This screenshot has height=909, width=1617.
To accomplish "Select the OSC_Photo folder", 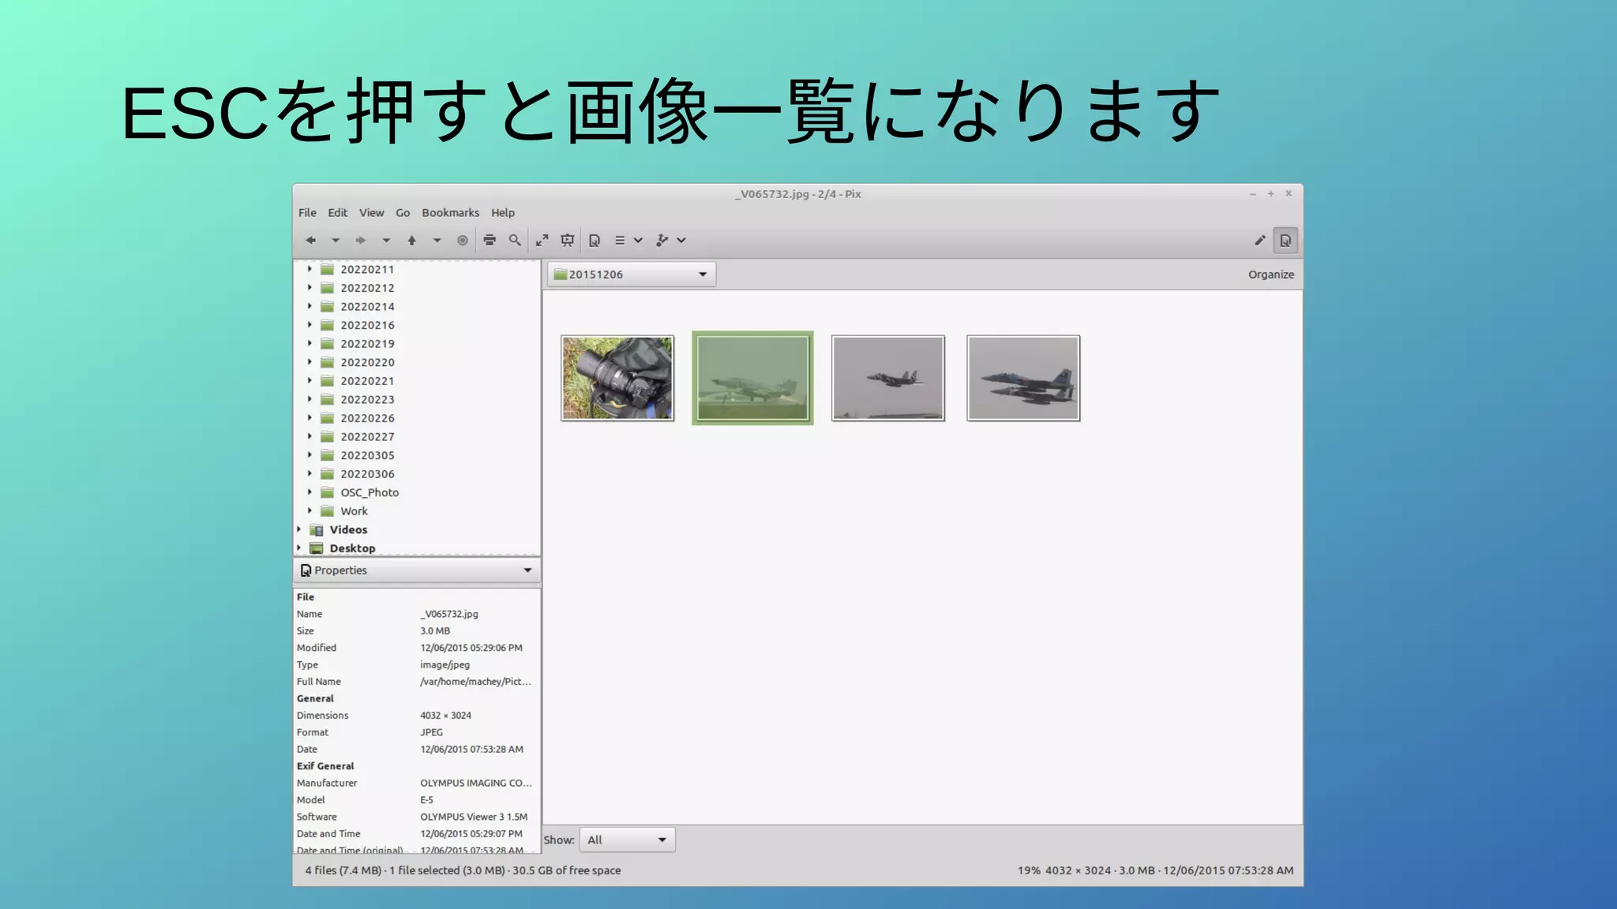I will (369, 492).
